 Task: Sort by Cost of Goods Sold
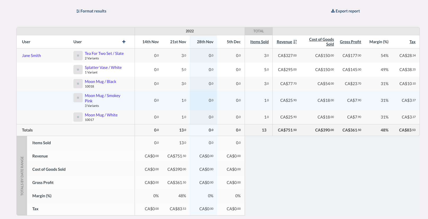click(x=321, y=42)
